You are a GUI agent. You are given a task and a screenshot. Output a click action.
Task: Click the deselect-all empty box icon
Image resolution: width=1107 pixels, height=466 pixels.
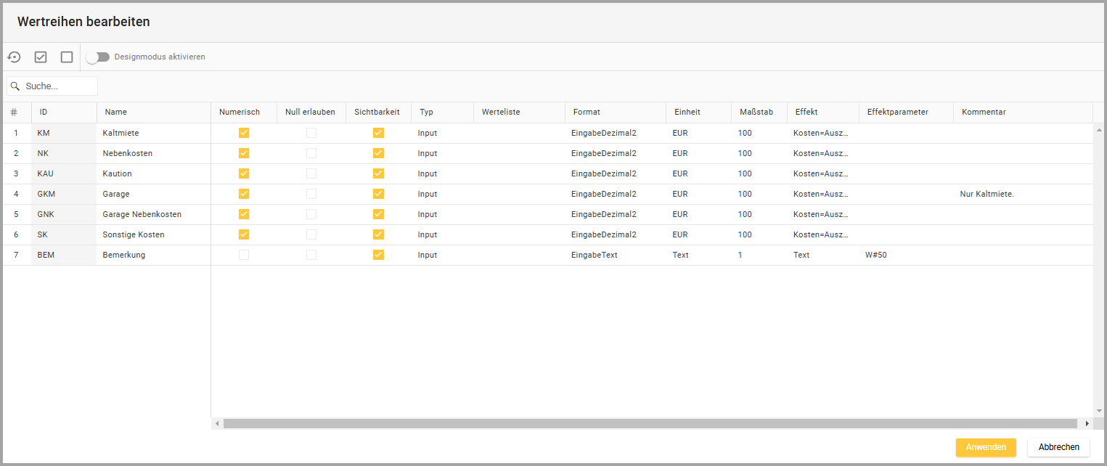67,57
